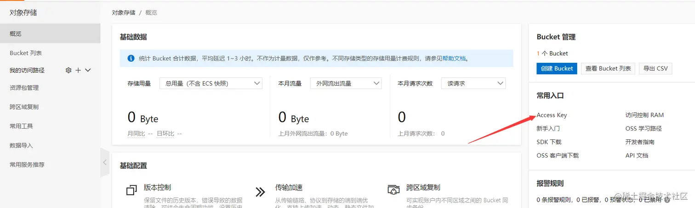The height and width of the screenshot is (208, 695).
Task: Click the 上月外网流出流量: 0 Byte text
Action: coord(313,133)
